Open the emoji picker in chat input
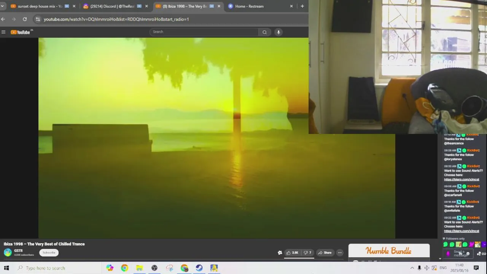This screenshot has width=487, height=274. (x=468, y=254)
